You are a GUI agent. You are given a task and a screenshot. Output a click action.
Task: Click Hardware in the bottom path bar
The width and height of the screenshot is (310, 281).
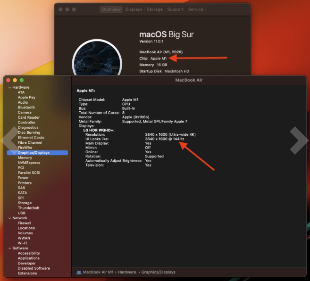pyautogui.click(x=127, y=273)
